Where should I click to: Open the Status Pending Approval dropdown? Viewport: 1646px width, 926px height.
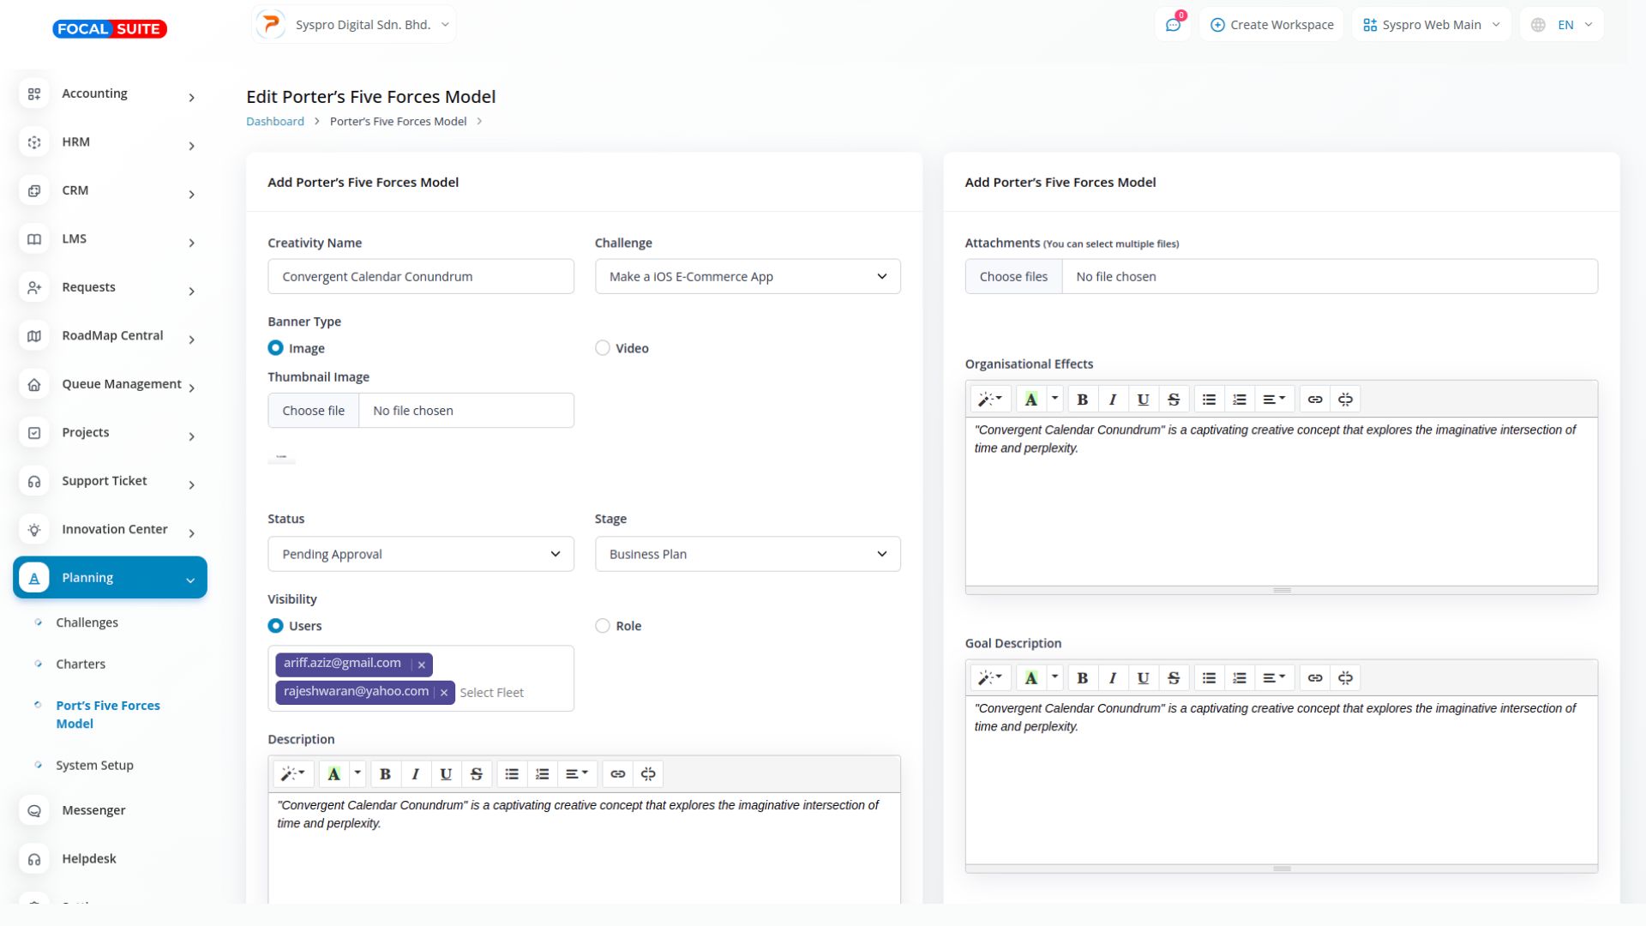coord(420,555)
